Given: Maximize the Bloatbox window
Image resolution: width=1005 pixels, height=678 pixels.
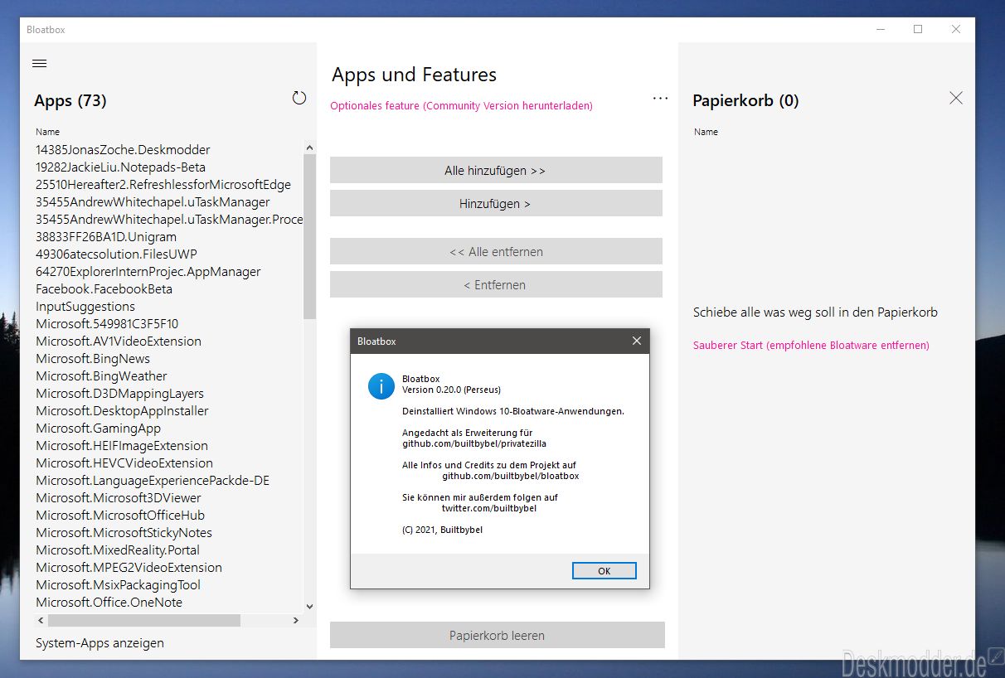Looking at the screenshot, I should click(x=918, y=30).
